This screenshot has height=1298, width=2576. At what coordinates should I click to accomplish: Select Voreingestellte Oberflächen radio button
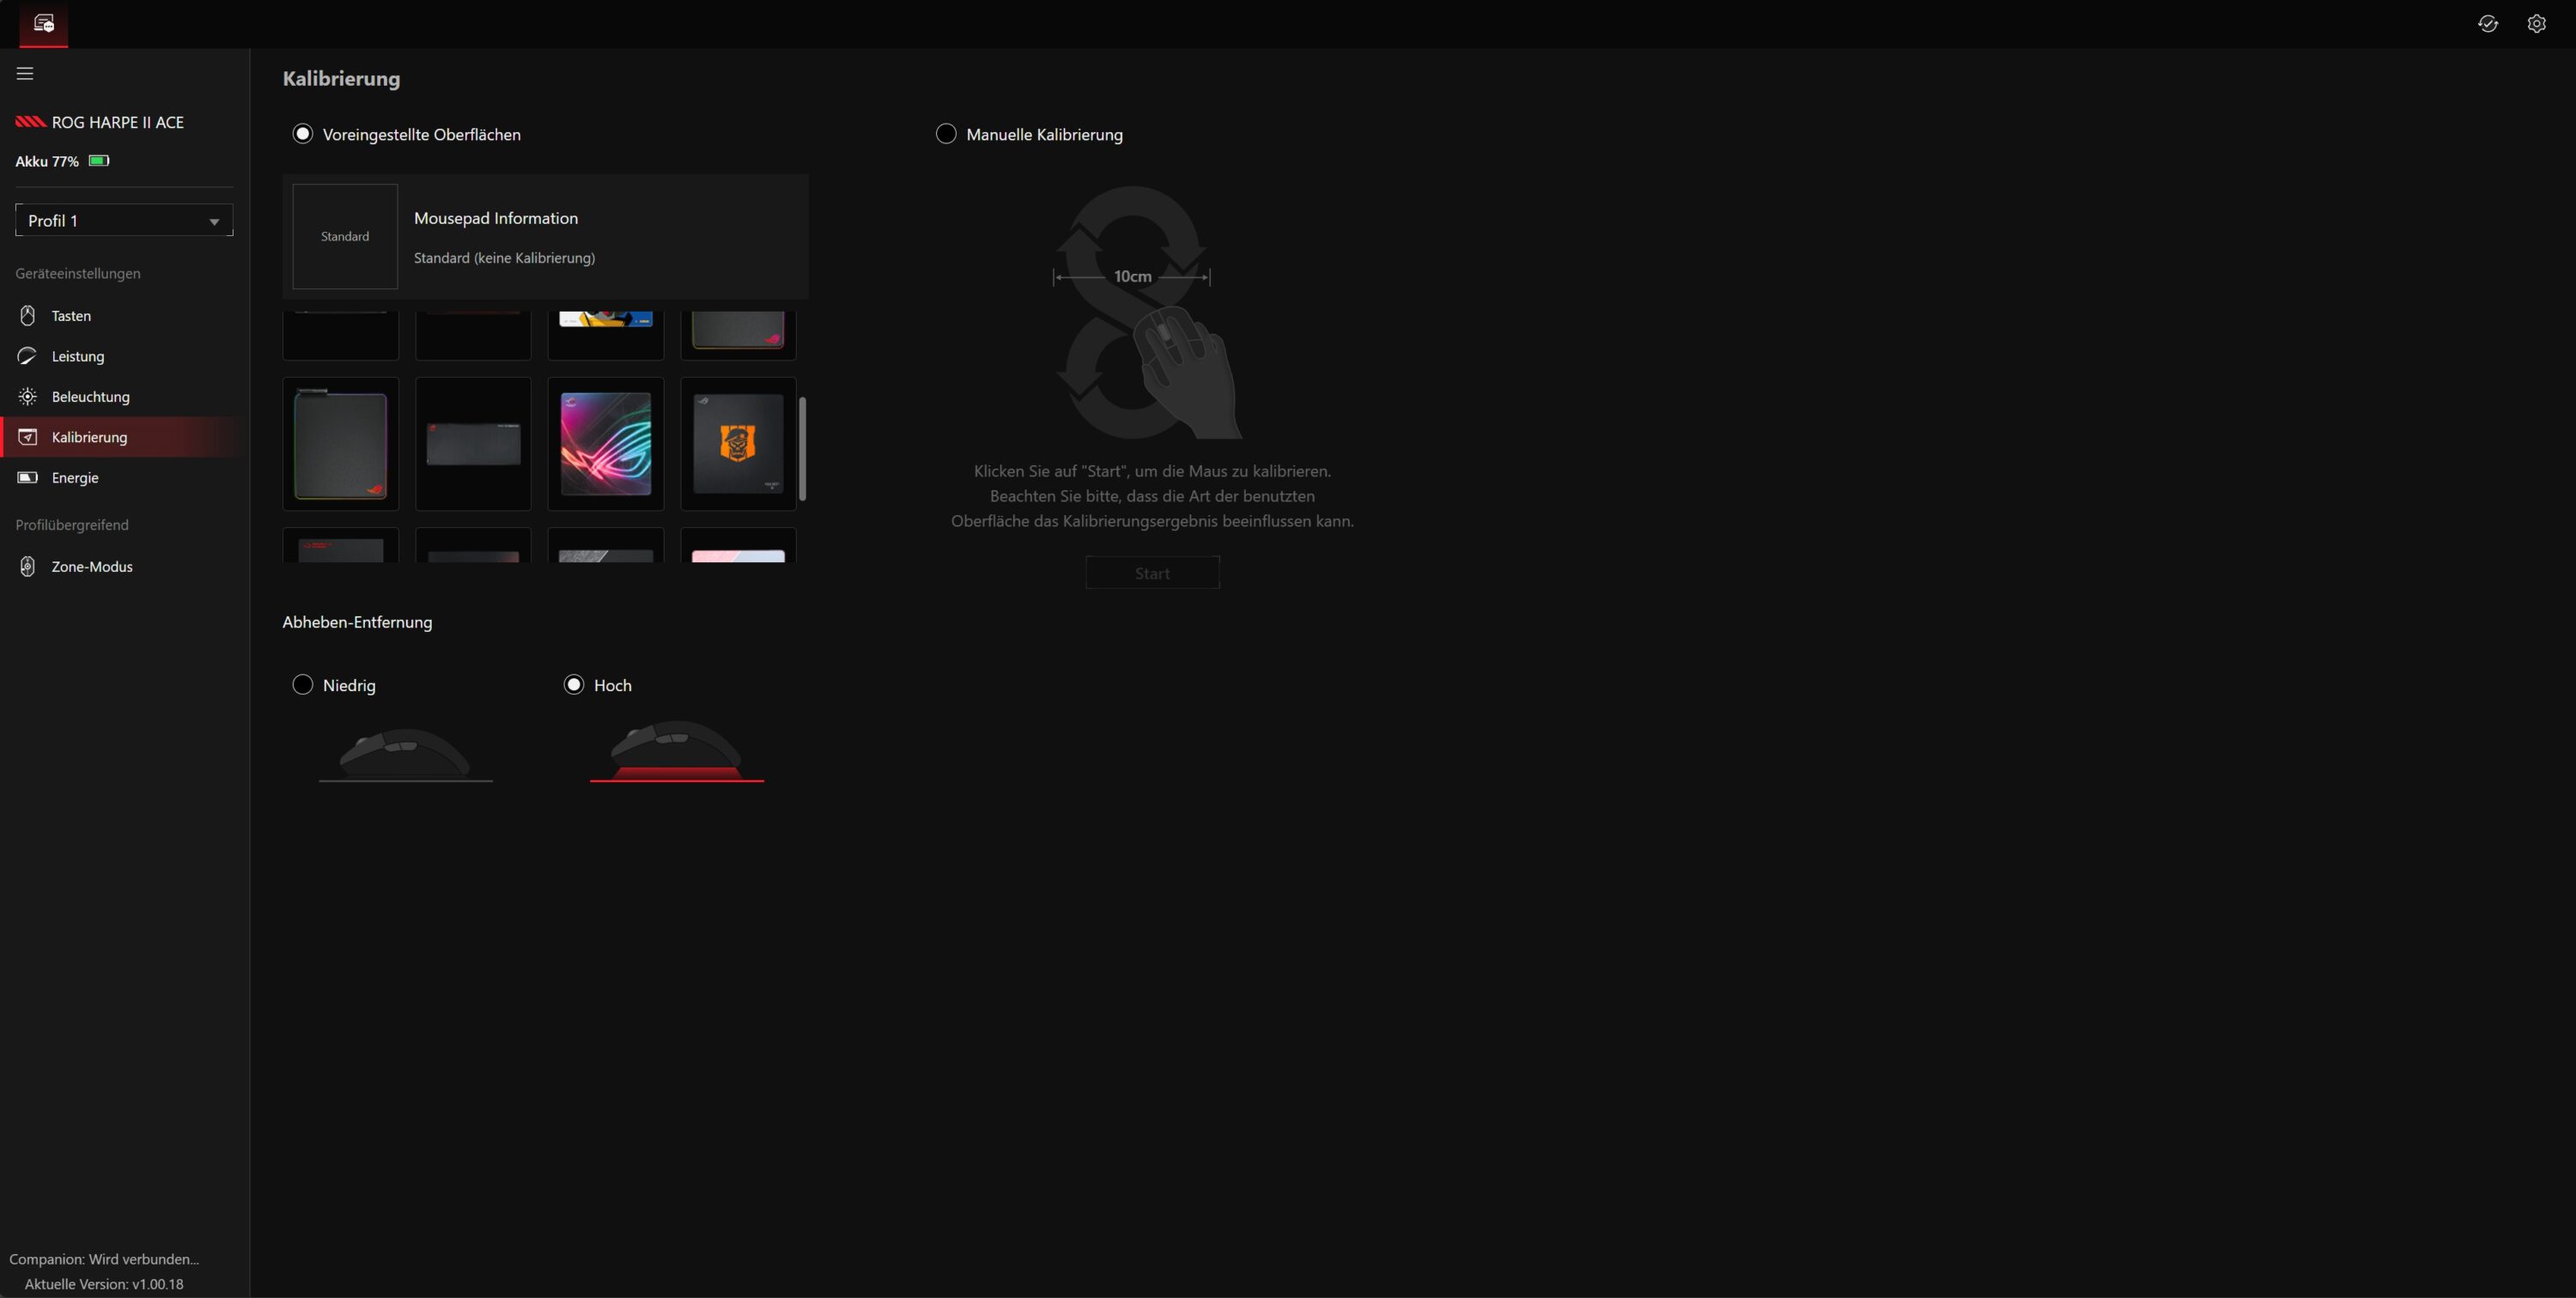coord(302,134)
